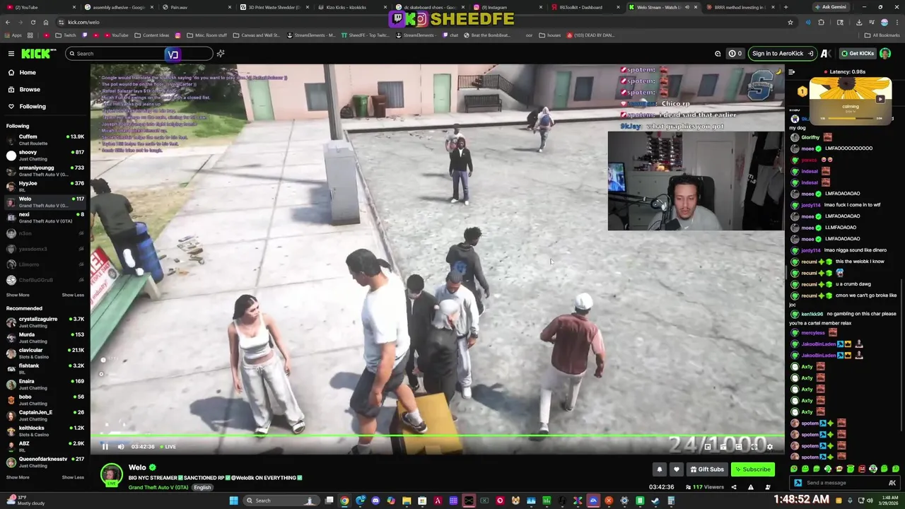Open HyyJoe channel in the sidebar
This screenshot has width=905, height=509.
click(45, 187)
